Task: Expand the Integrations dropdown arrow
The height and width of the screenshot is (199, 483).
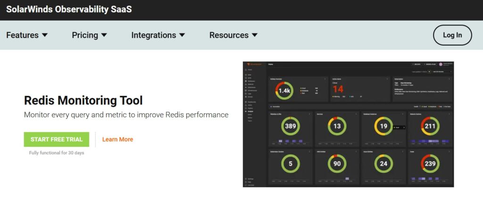Action: tap(182, 35)
